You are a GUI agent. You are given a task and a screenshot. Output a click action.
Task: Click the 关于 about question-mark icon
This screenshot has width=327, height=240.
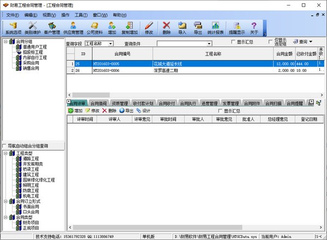pos(254,28)
